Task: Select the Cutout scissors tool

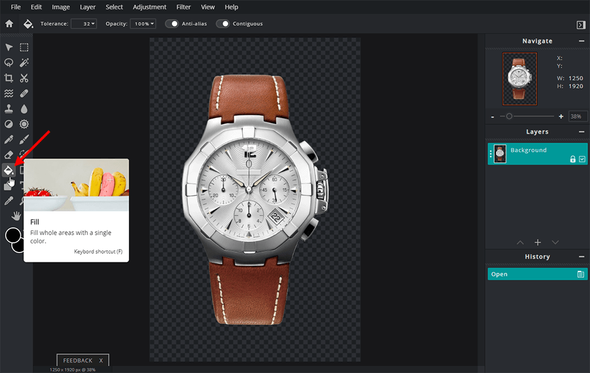Action: (x=24, y=78)
